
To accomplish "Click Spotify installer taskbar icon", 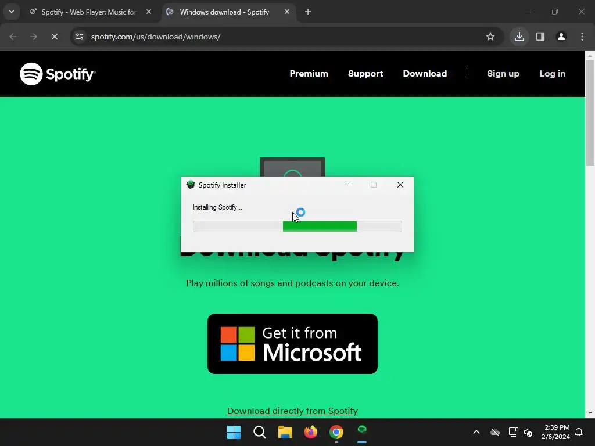I will click(x=362, y=432).
